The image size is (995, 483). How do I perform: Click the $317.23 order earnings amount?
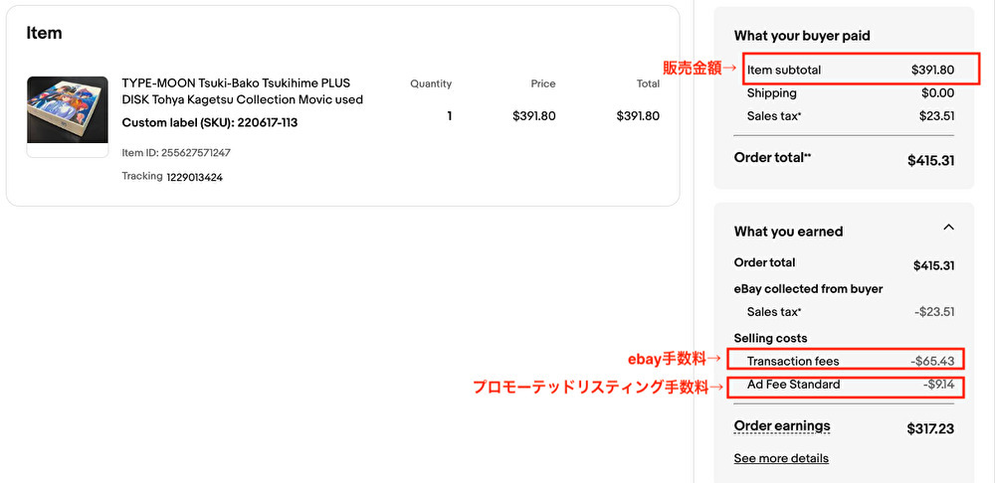930,429
